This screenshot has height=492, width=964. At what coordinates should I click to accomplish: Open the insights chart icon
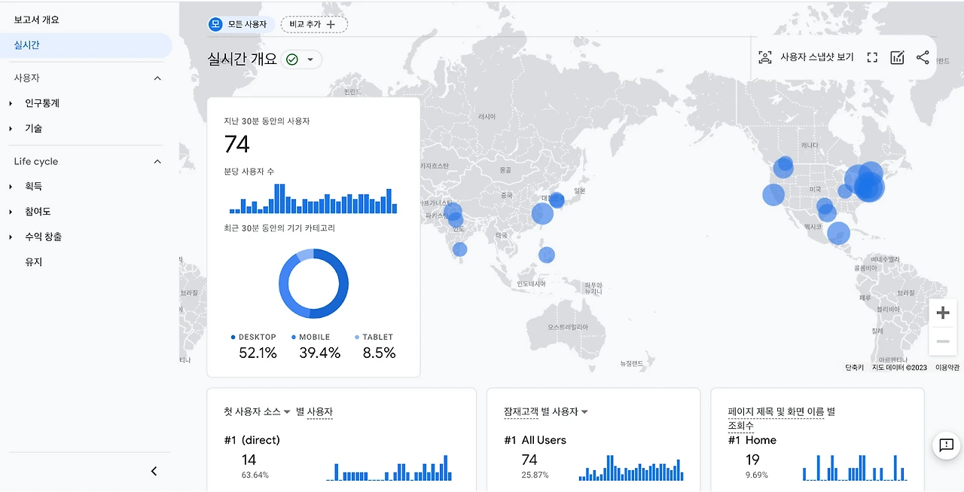click(x=897, y=57)
